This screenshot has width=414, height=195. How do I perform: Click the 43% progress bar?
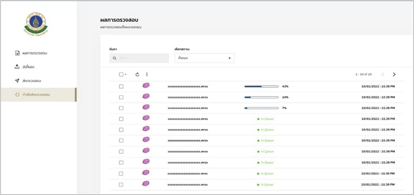(261, 86)
